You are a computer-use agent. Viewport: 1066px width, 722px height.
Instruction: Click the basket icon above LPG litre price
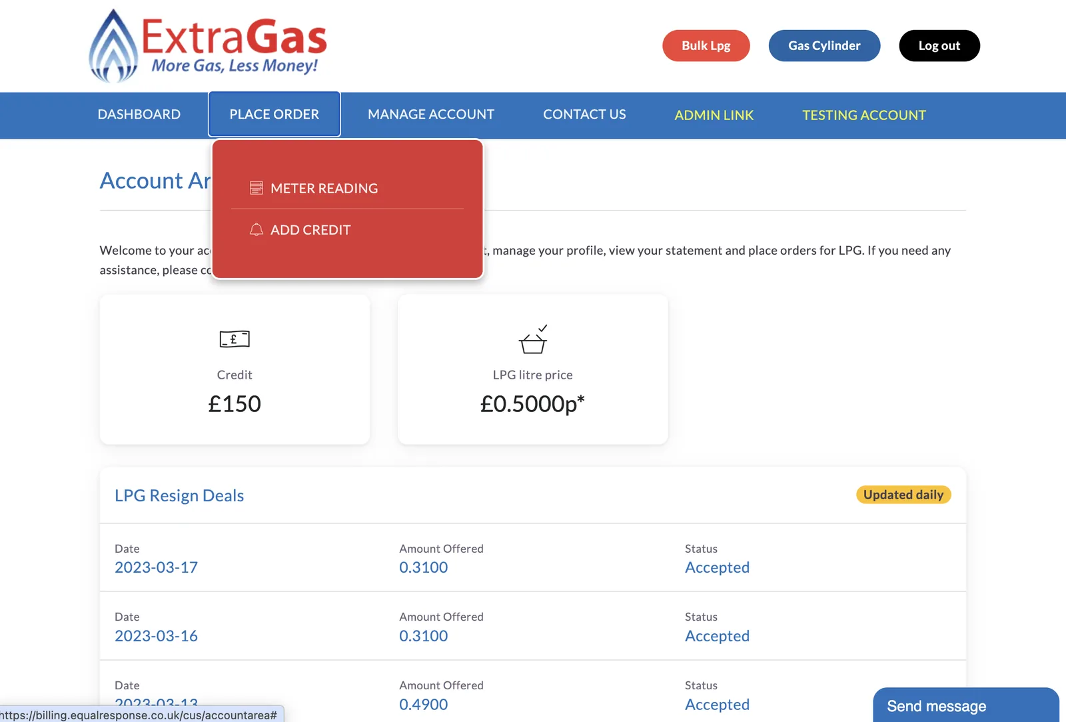(533, 339)
